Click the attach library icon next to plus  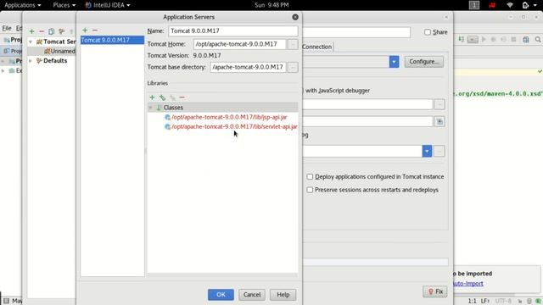pyautogui.click(x=162, y=97)
